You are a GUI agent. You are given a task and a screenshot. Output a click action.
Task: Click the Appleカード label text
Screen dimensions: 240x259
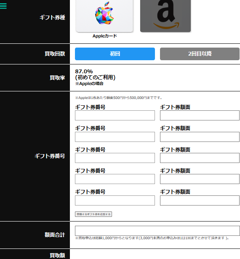coord(104,36)
